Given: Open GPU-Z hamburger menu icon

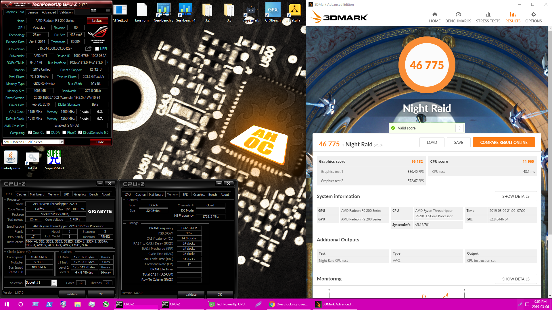Looking at the screenshot, I should pyautogui.click(x=108, y=11).
